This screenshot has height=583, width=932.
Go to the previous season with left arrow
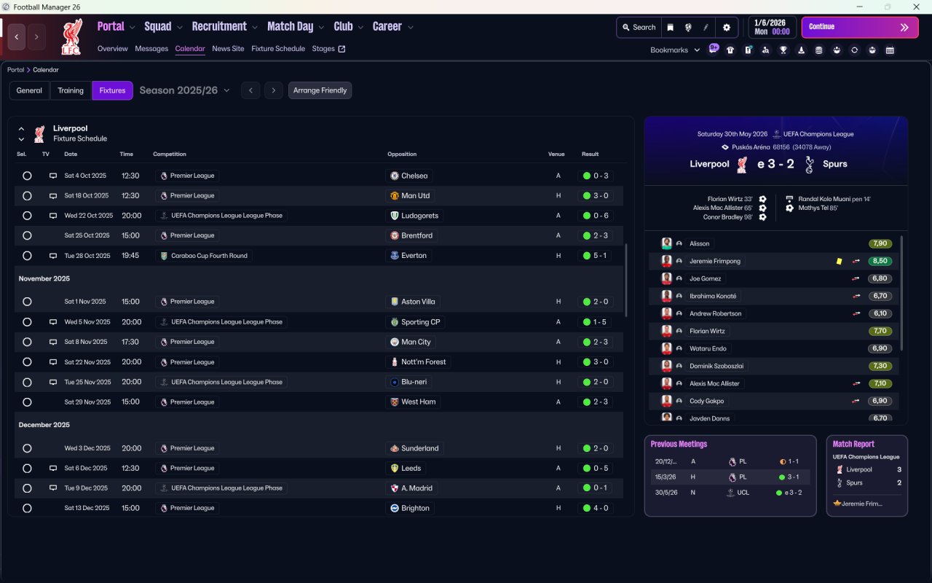[250, 90]
